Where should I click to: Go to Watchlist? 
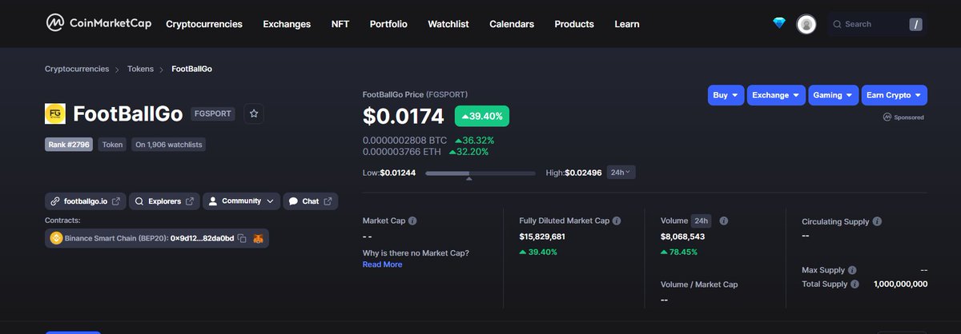coord(448,24)
